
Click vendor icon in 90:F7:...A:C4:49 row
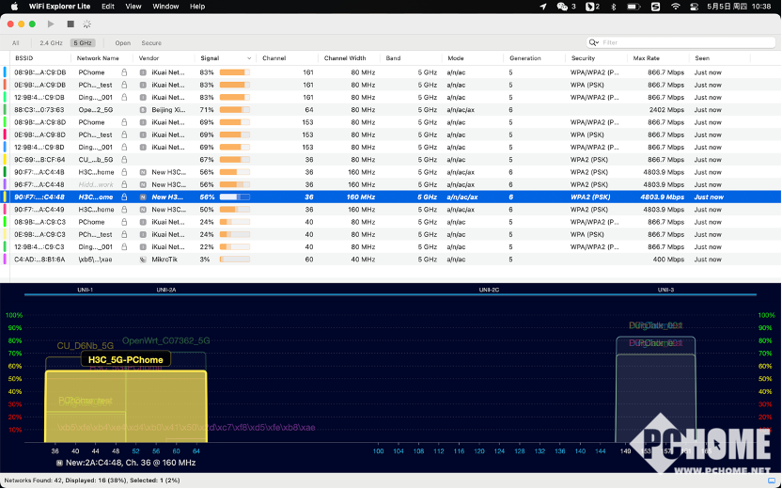tap(143, 210)
